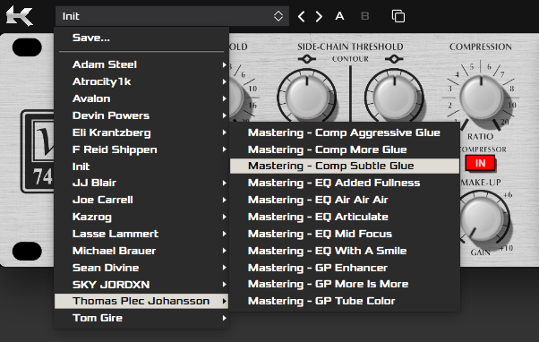This screenshot has height=342, width=539.
Task: Expand F Reid Shippen preset folder
Action: 141,150
